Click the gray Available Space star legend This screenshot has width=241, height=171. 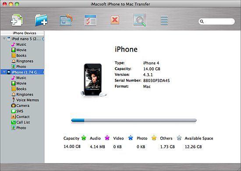point(179,138)
